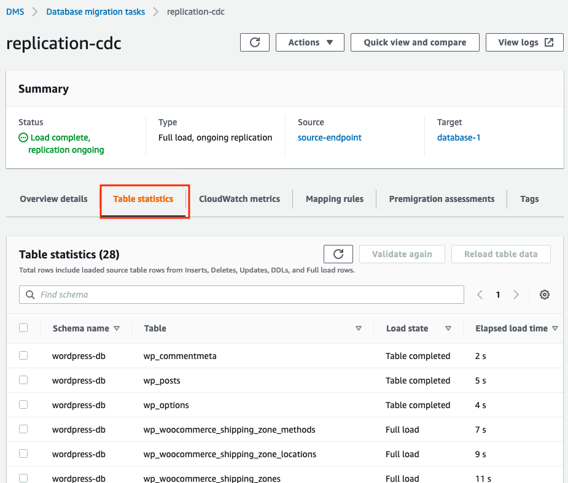Click Quick view and compare button
The image size is (568, 483).
(414, 42)
